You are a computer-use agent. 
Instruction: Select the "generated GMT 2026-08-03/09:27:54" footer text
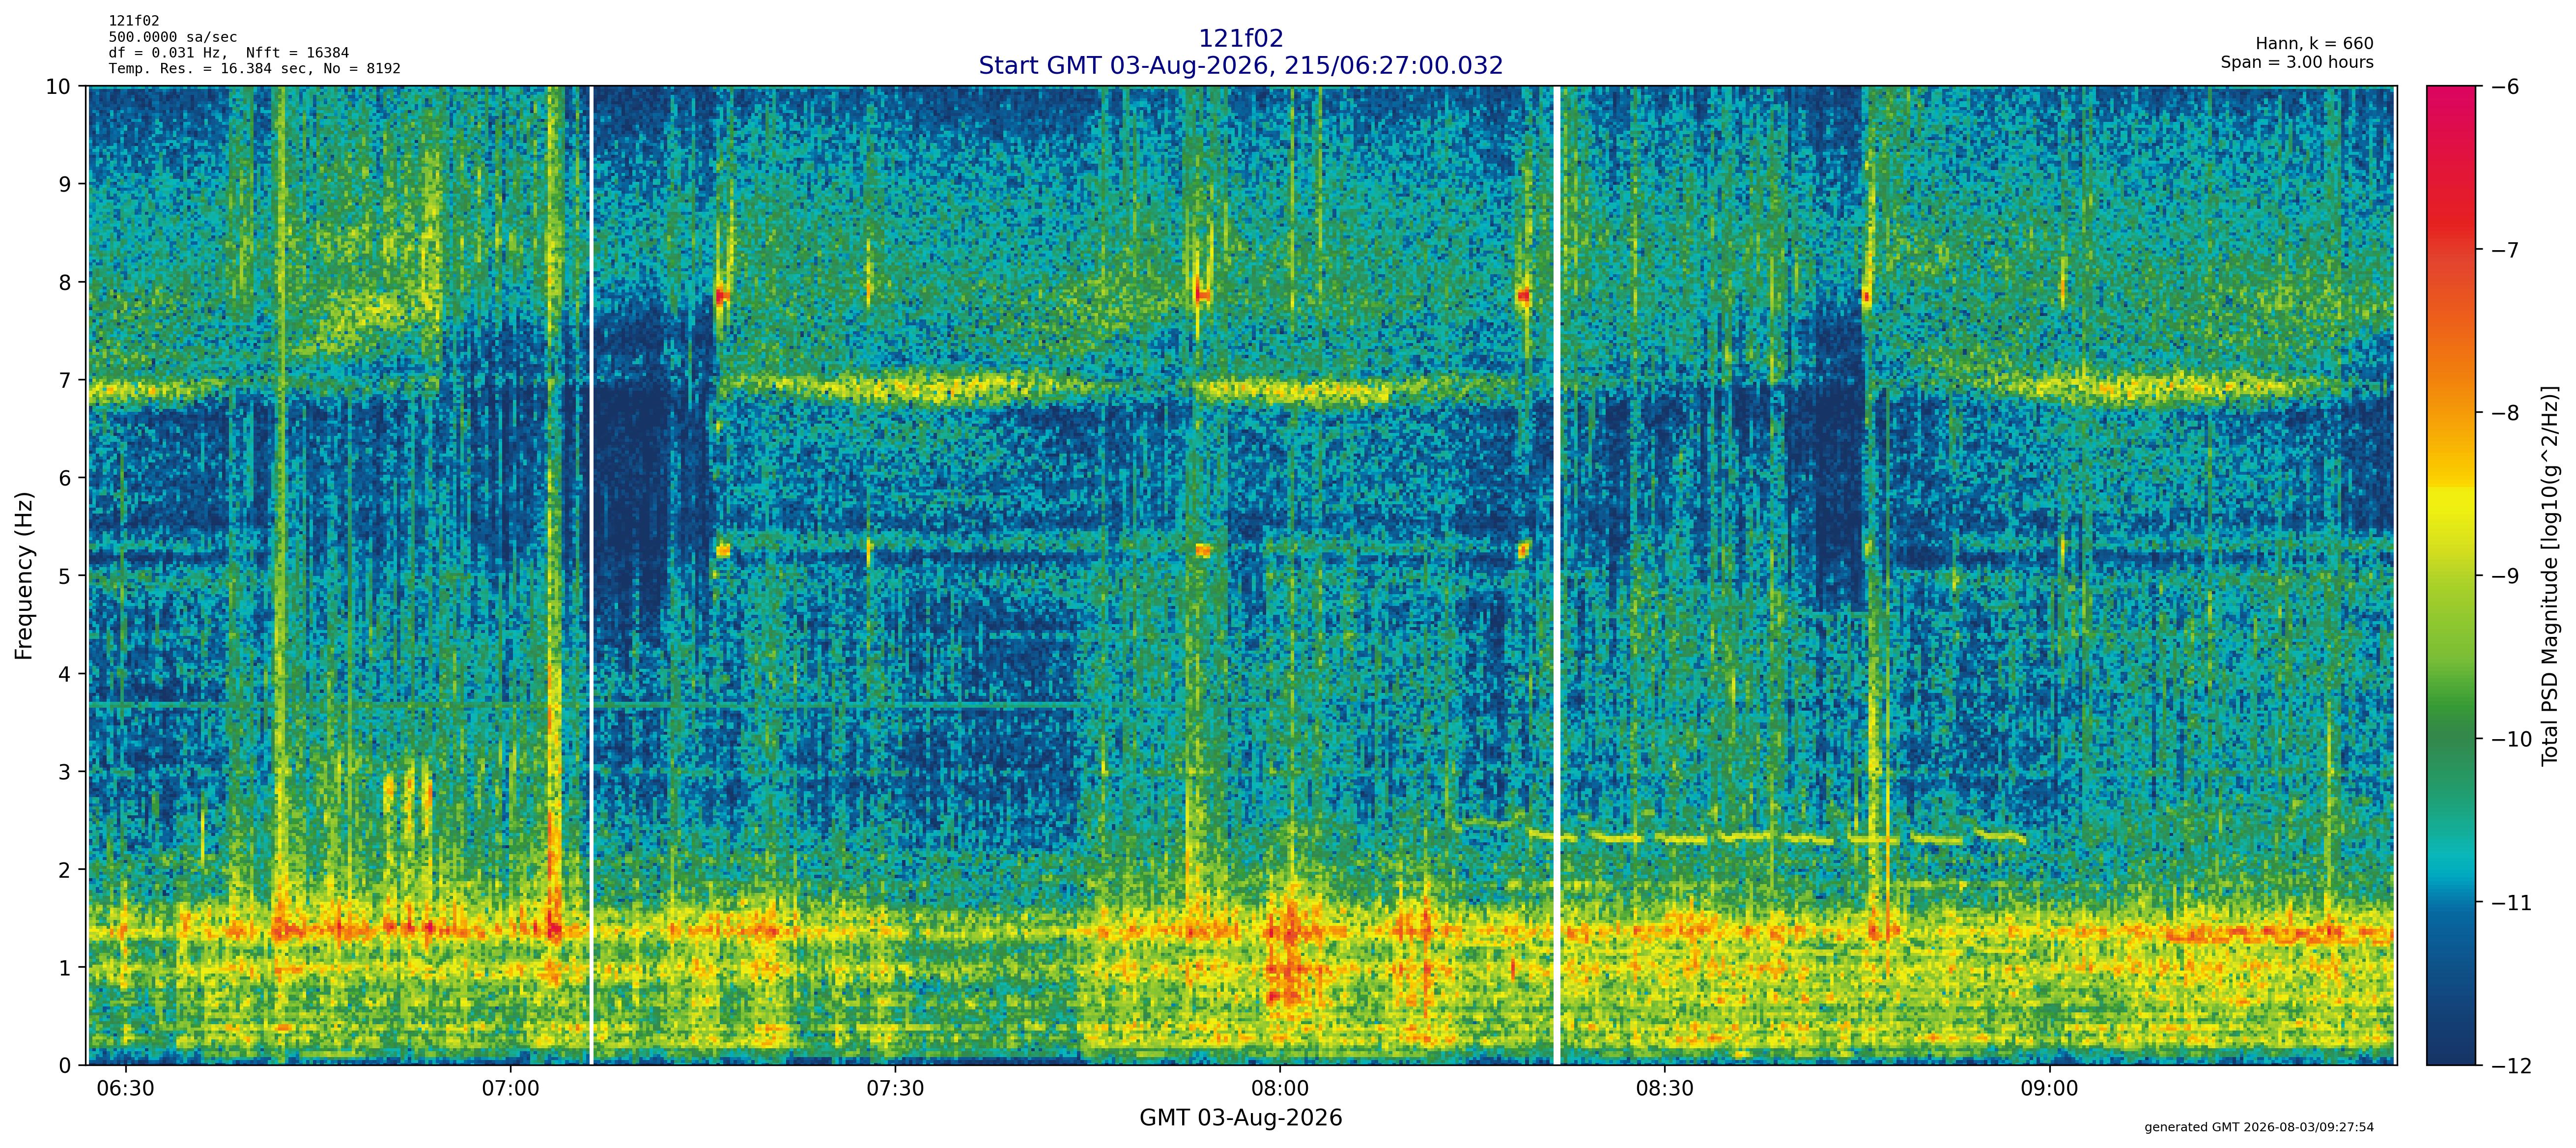(x=2259, y=1128)
